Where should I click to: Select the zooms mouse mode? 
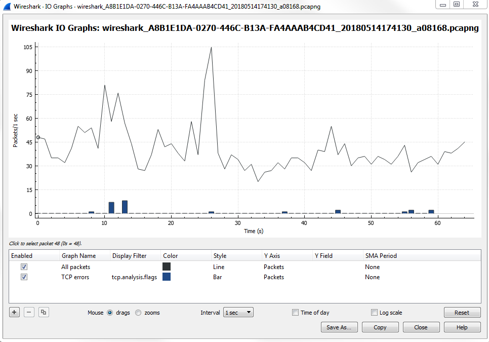pyautogui.click(x=138, y=313)
